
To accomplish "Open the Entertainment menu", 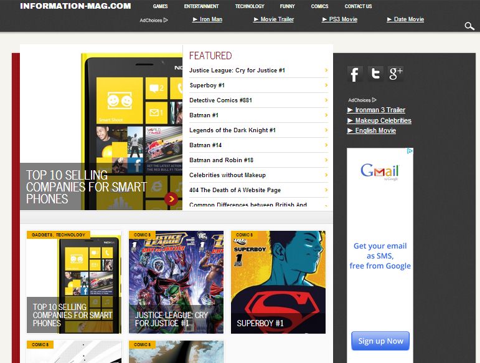I will 201,6.
